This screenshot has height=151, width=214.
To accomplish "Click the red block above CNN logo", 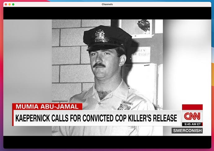I will pyautogui.click(x=192, y=107).
